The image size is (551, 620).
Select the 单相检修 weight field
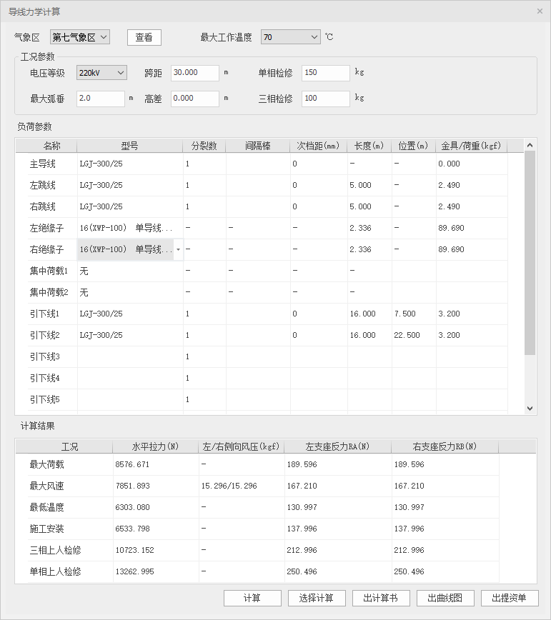point(325,73)
